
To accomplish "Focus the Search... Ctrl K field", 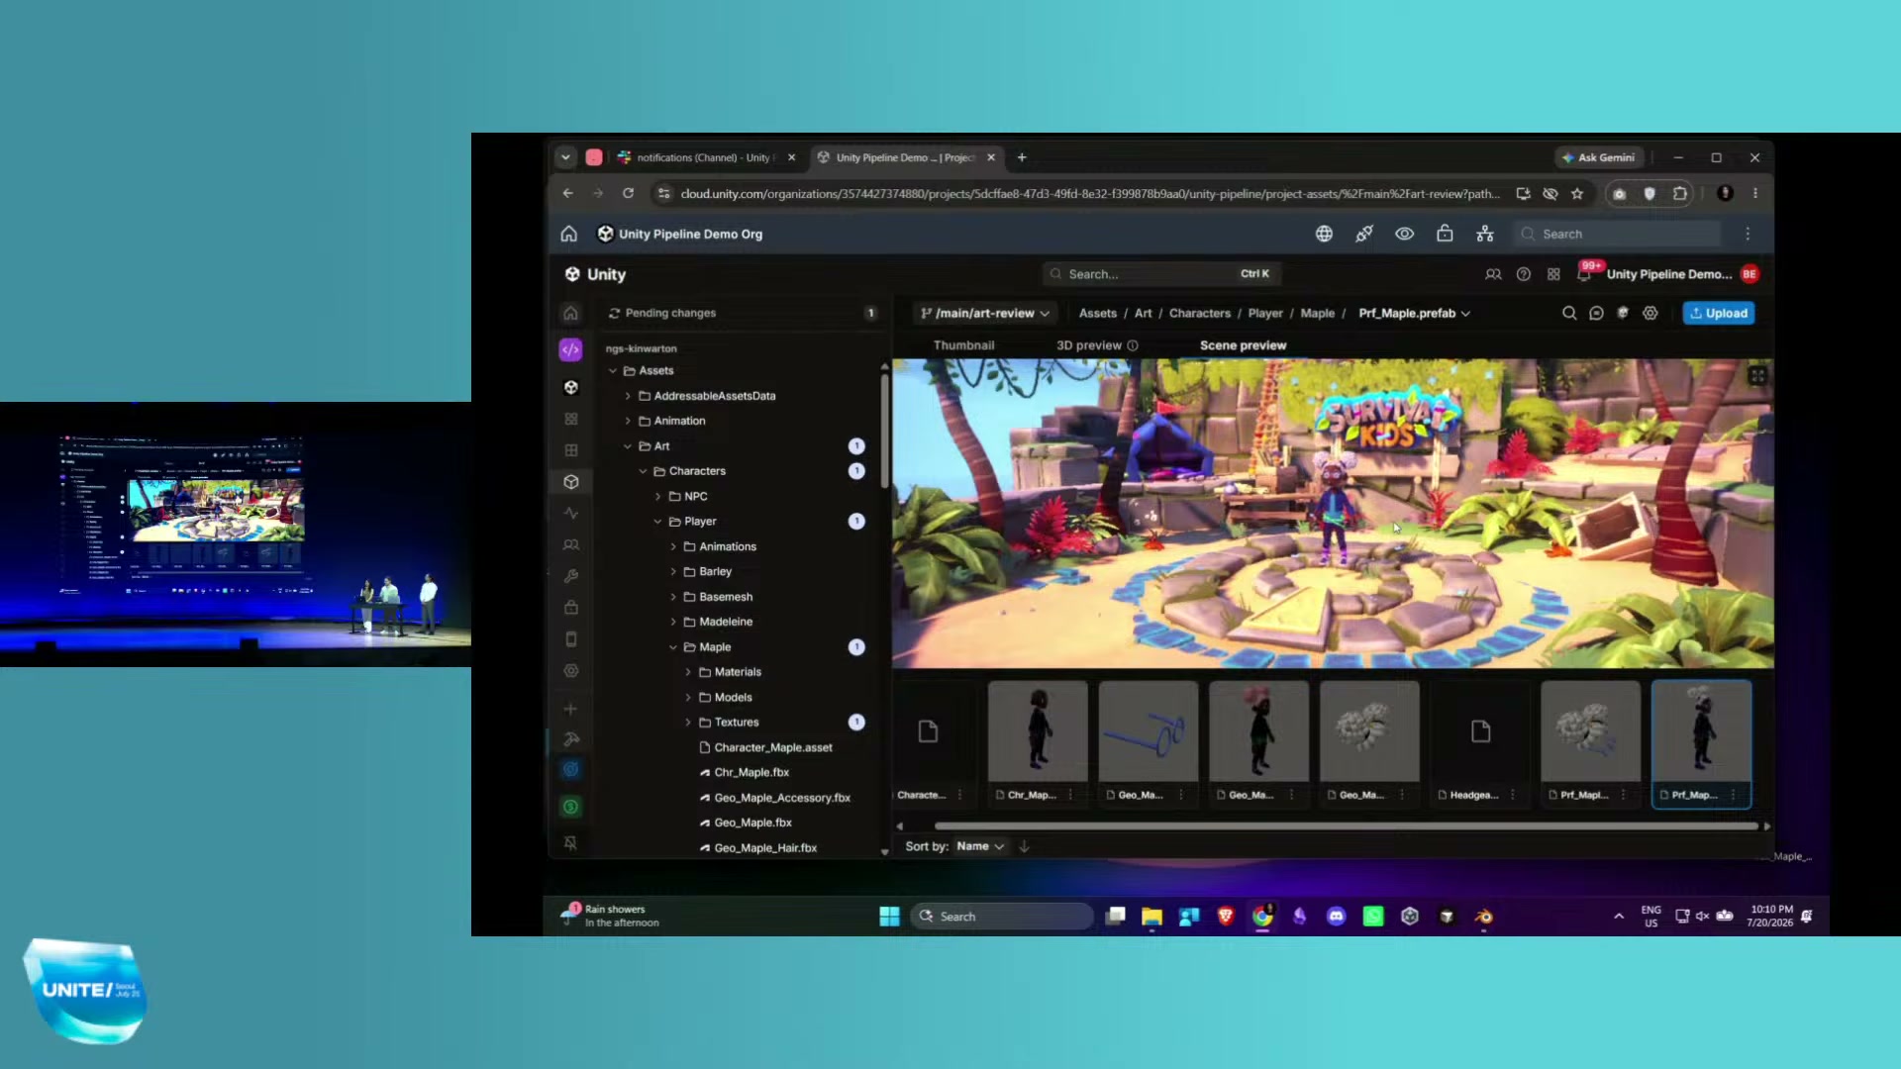I will point(1161,274).
